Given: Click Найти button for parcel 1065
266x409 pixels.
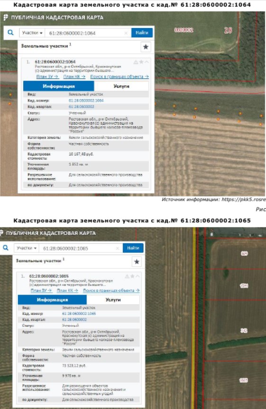Looking at the screenshot, I should (133, 248).
